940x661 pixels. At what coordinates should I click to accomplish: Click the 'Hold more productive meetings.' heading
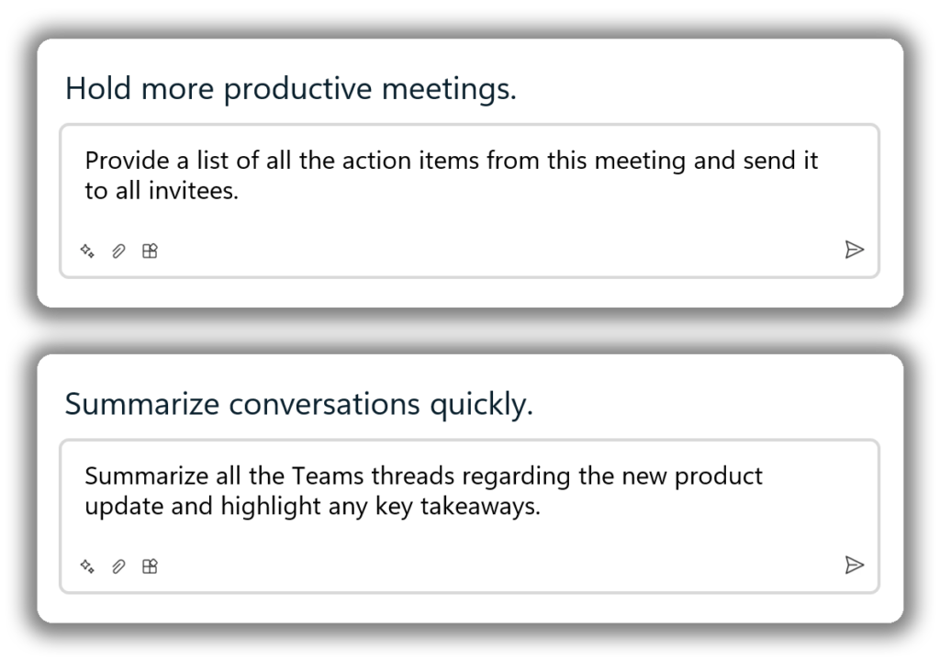point(291,89)
